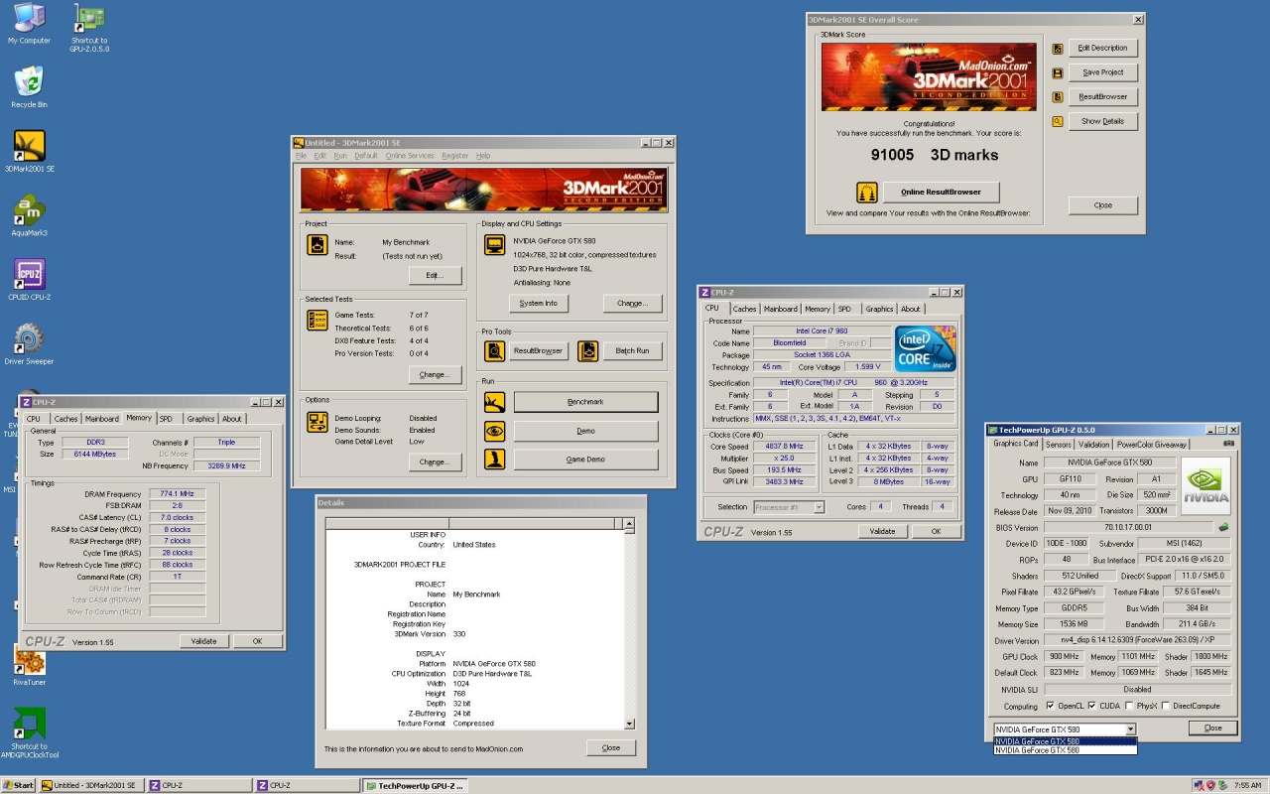
Task: Click the Online ResultBrowser button
Action: point(939,192)
